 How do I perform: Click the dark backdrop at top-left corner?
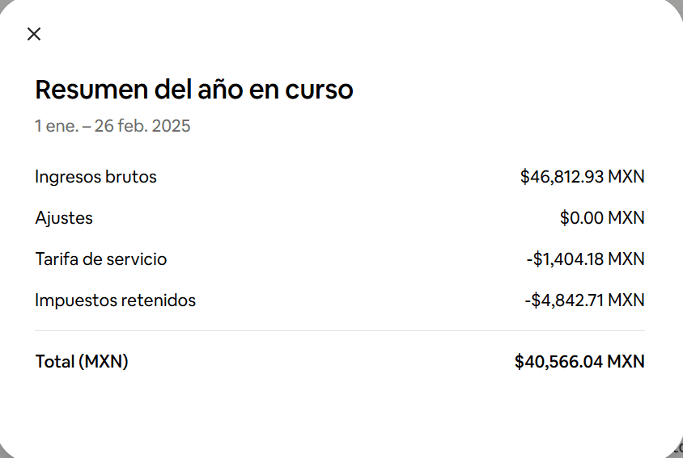(2, 2)
